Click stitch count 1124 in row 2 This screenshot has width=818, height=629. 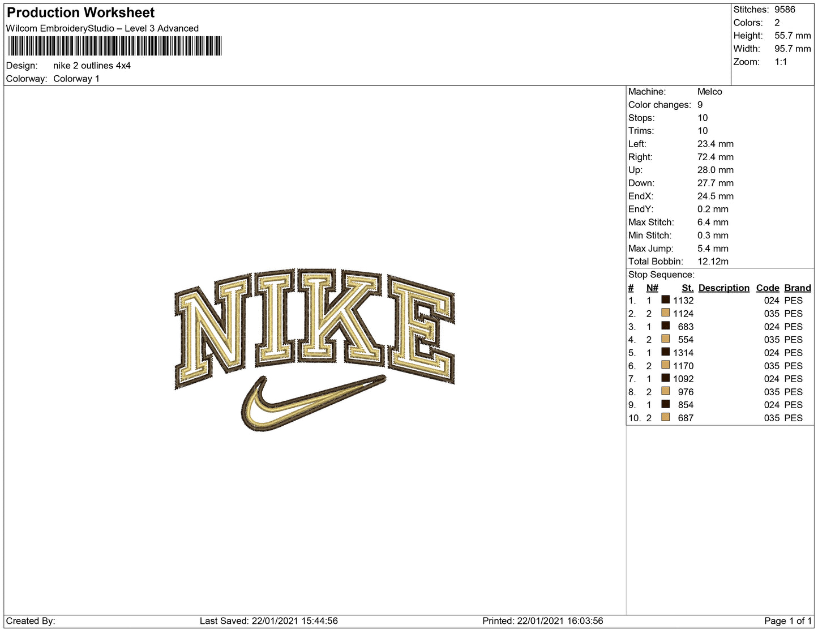pyautogui.click(x=683, y=314)
